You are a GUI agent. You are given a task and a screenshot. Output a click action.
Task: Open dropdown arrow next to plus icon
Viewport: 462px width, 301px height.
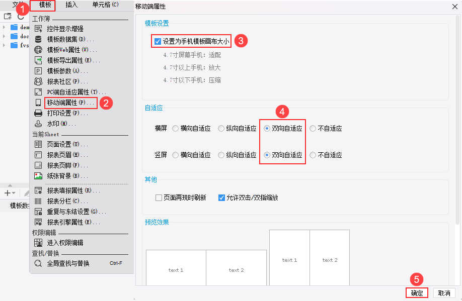tap(14, 193)
